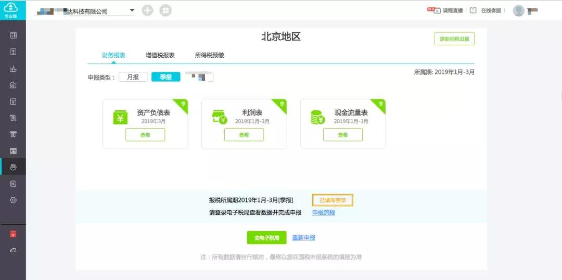Screen dimensions: 562x280
Task: Click the plus icon beside company name
Action: pos(148,10)
